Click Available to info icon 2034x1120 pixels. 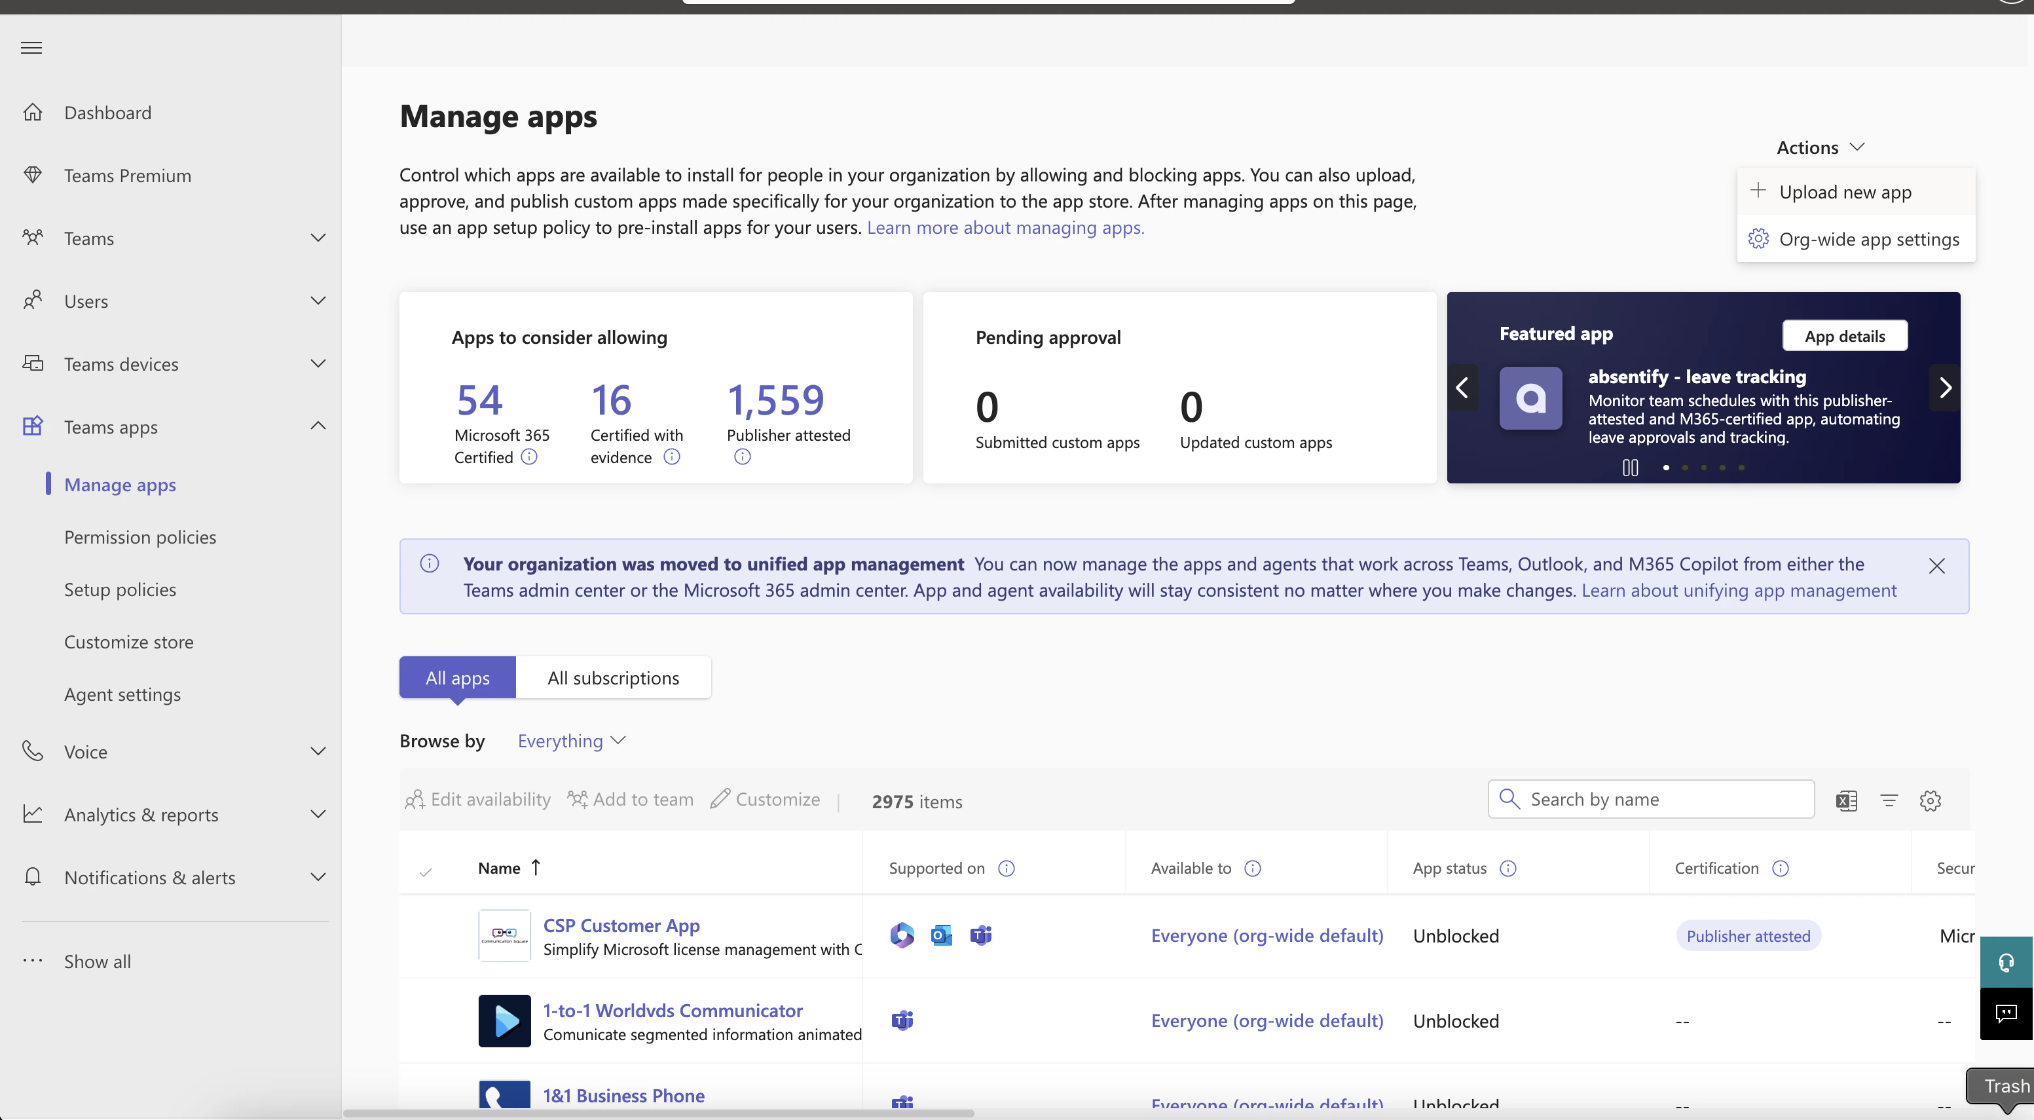pos(1252,868)
